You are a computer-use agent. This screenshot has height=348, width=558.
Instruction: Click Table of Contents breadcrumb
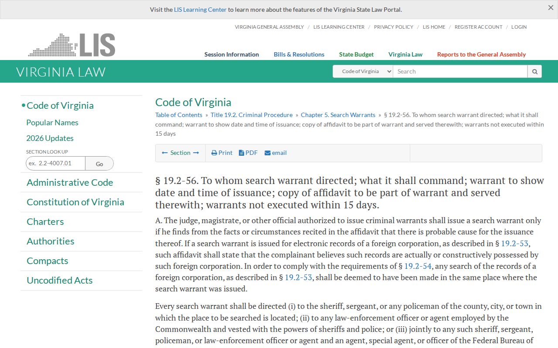click(179, 115)
